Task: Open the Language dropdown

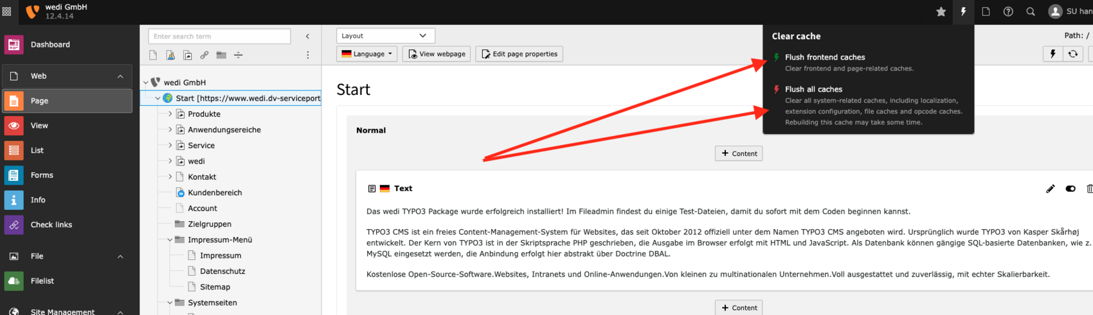Action: (x=367, y=54)
